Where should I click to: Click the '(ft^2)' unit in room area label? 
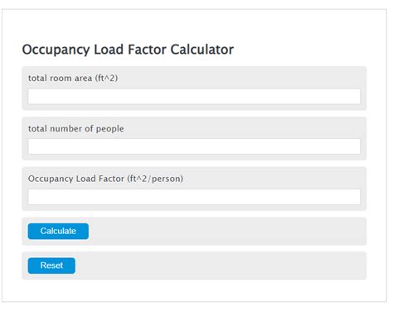coord(106,78)
